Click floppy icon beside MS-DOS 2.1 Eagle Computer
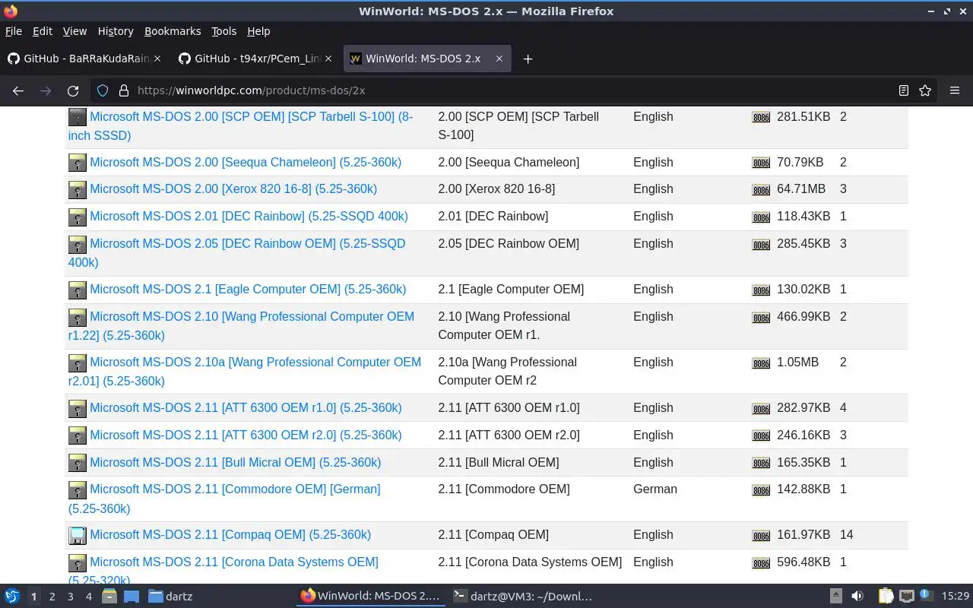 [x=78, y=290]
